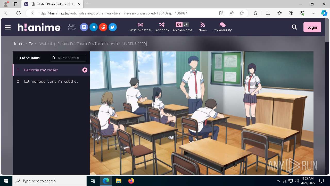This screenshot has height=186, width=330.
Task: Launch Firefox from taskbar
Action: [x=131, y=181]
